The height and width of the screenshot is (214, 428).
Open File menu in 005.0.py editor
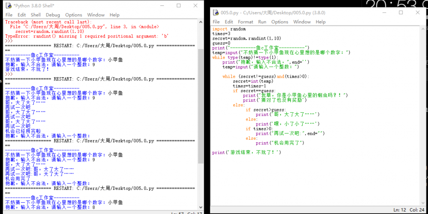(x=216, y=22)
